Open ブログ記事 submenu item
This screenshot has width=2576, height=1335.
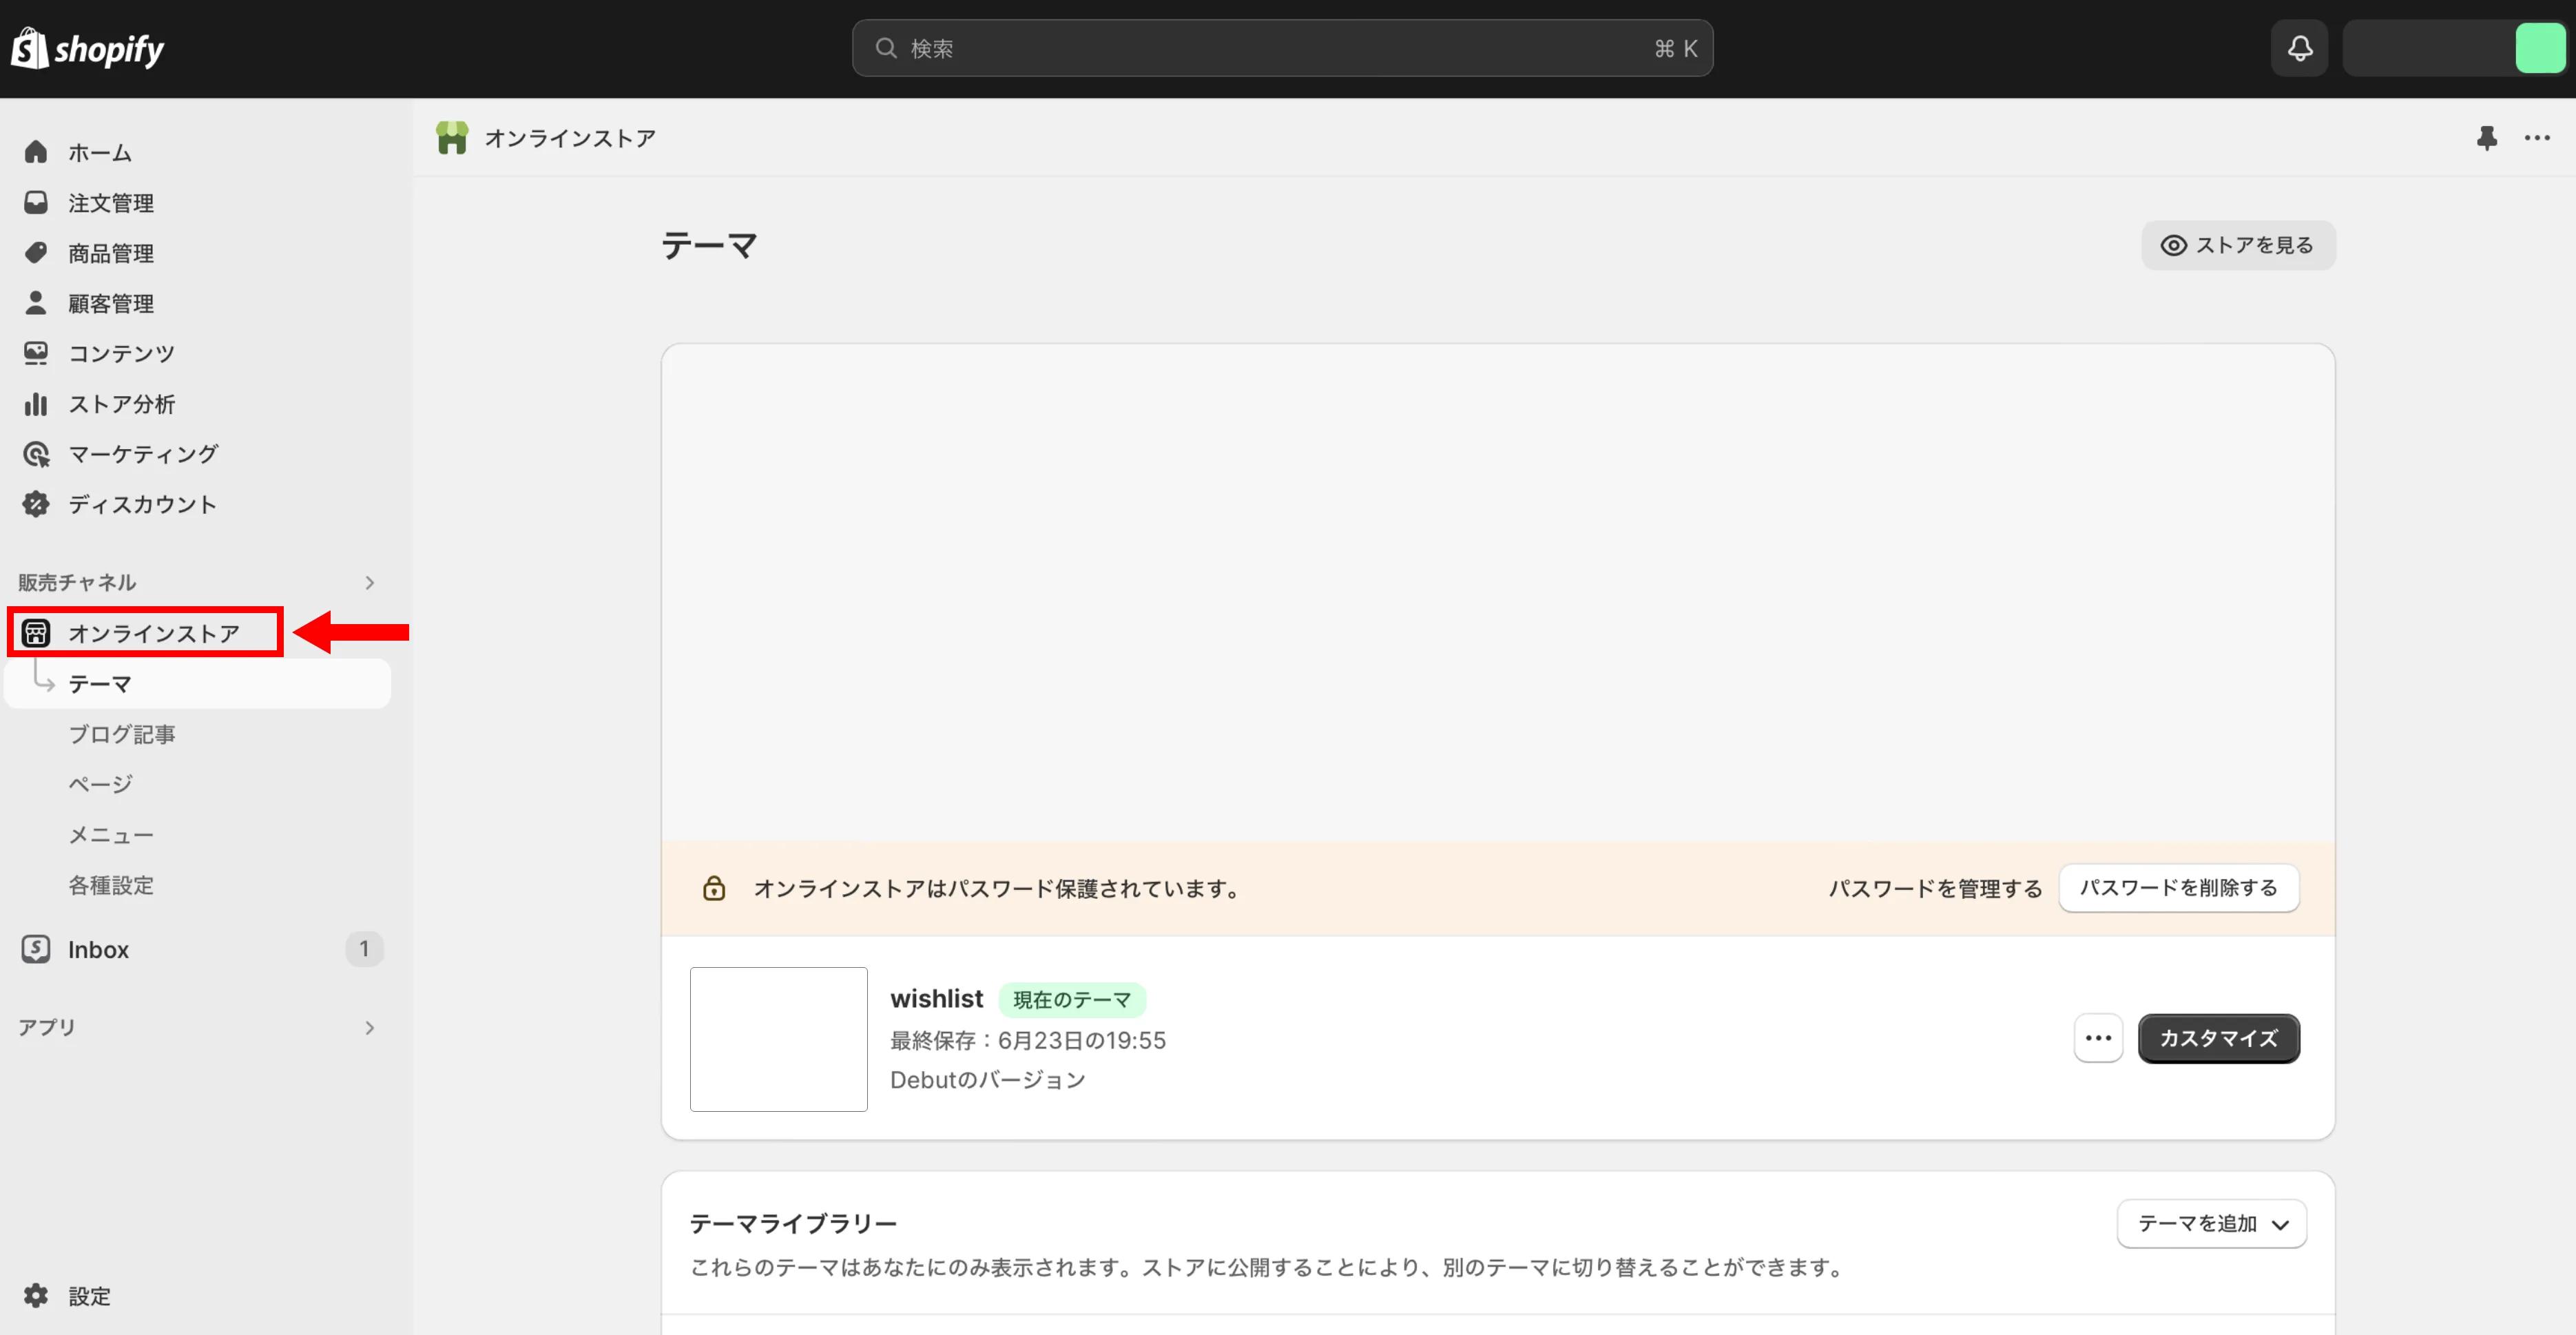coord(122,734)
